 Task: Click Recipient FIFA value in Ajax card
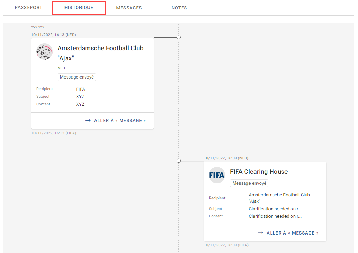[x=81, y=89]
